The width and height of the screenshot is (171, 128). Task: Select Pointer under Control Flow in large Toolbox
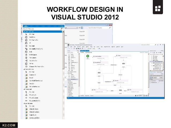32,34
